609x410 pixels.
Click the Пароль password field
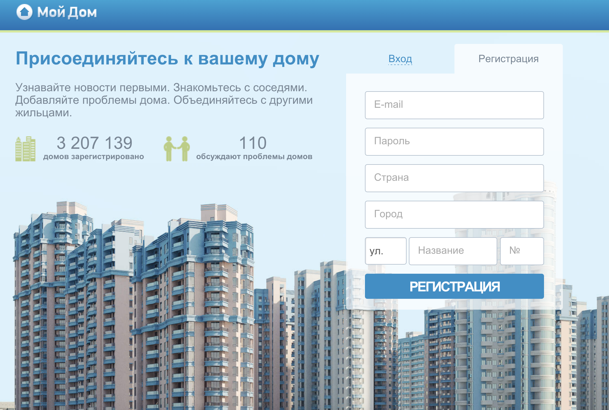pyautogui.click(x=454, y=141)
